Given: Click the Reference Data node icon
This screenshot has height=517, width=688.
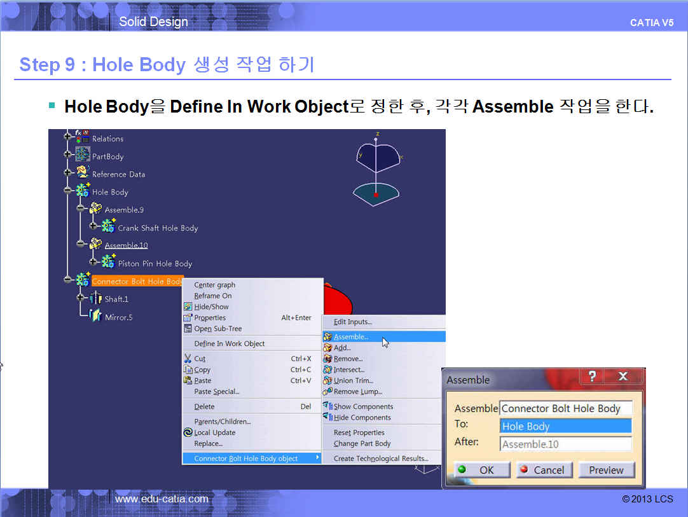Looking at the screenshot, I should pyautogui.click(x=83, y=173).
